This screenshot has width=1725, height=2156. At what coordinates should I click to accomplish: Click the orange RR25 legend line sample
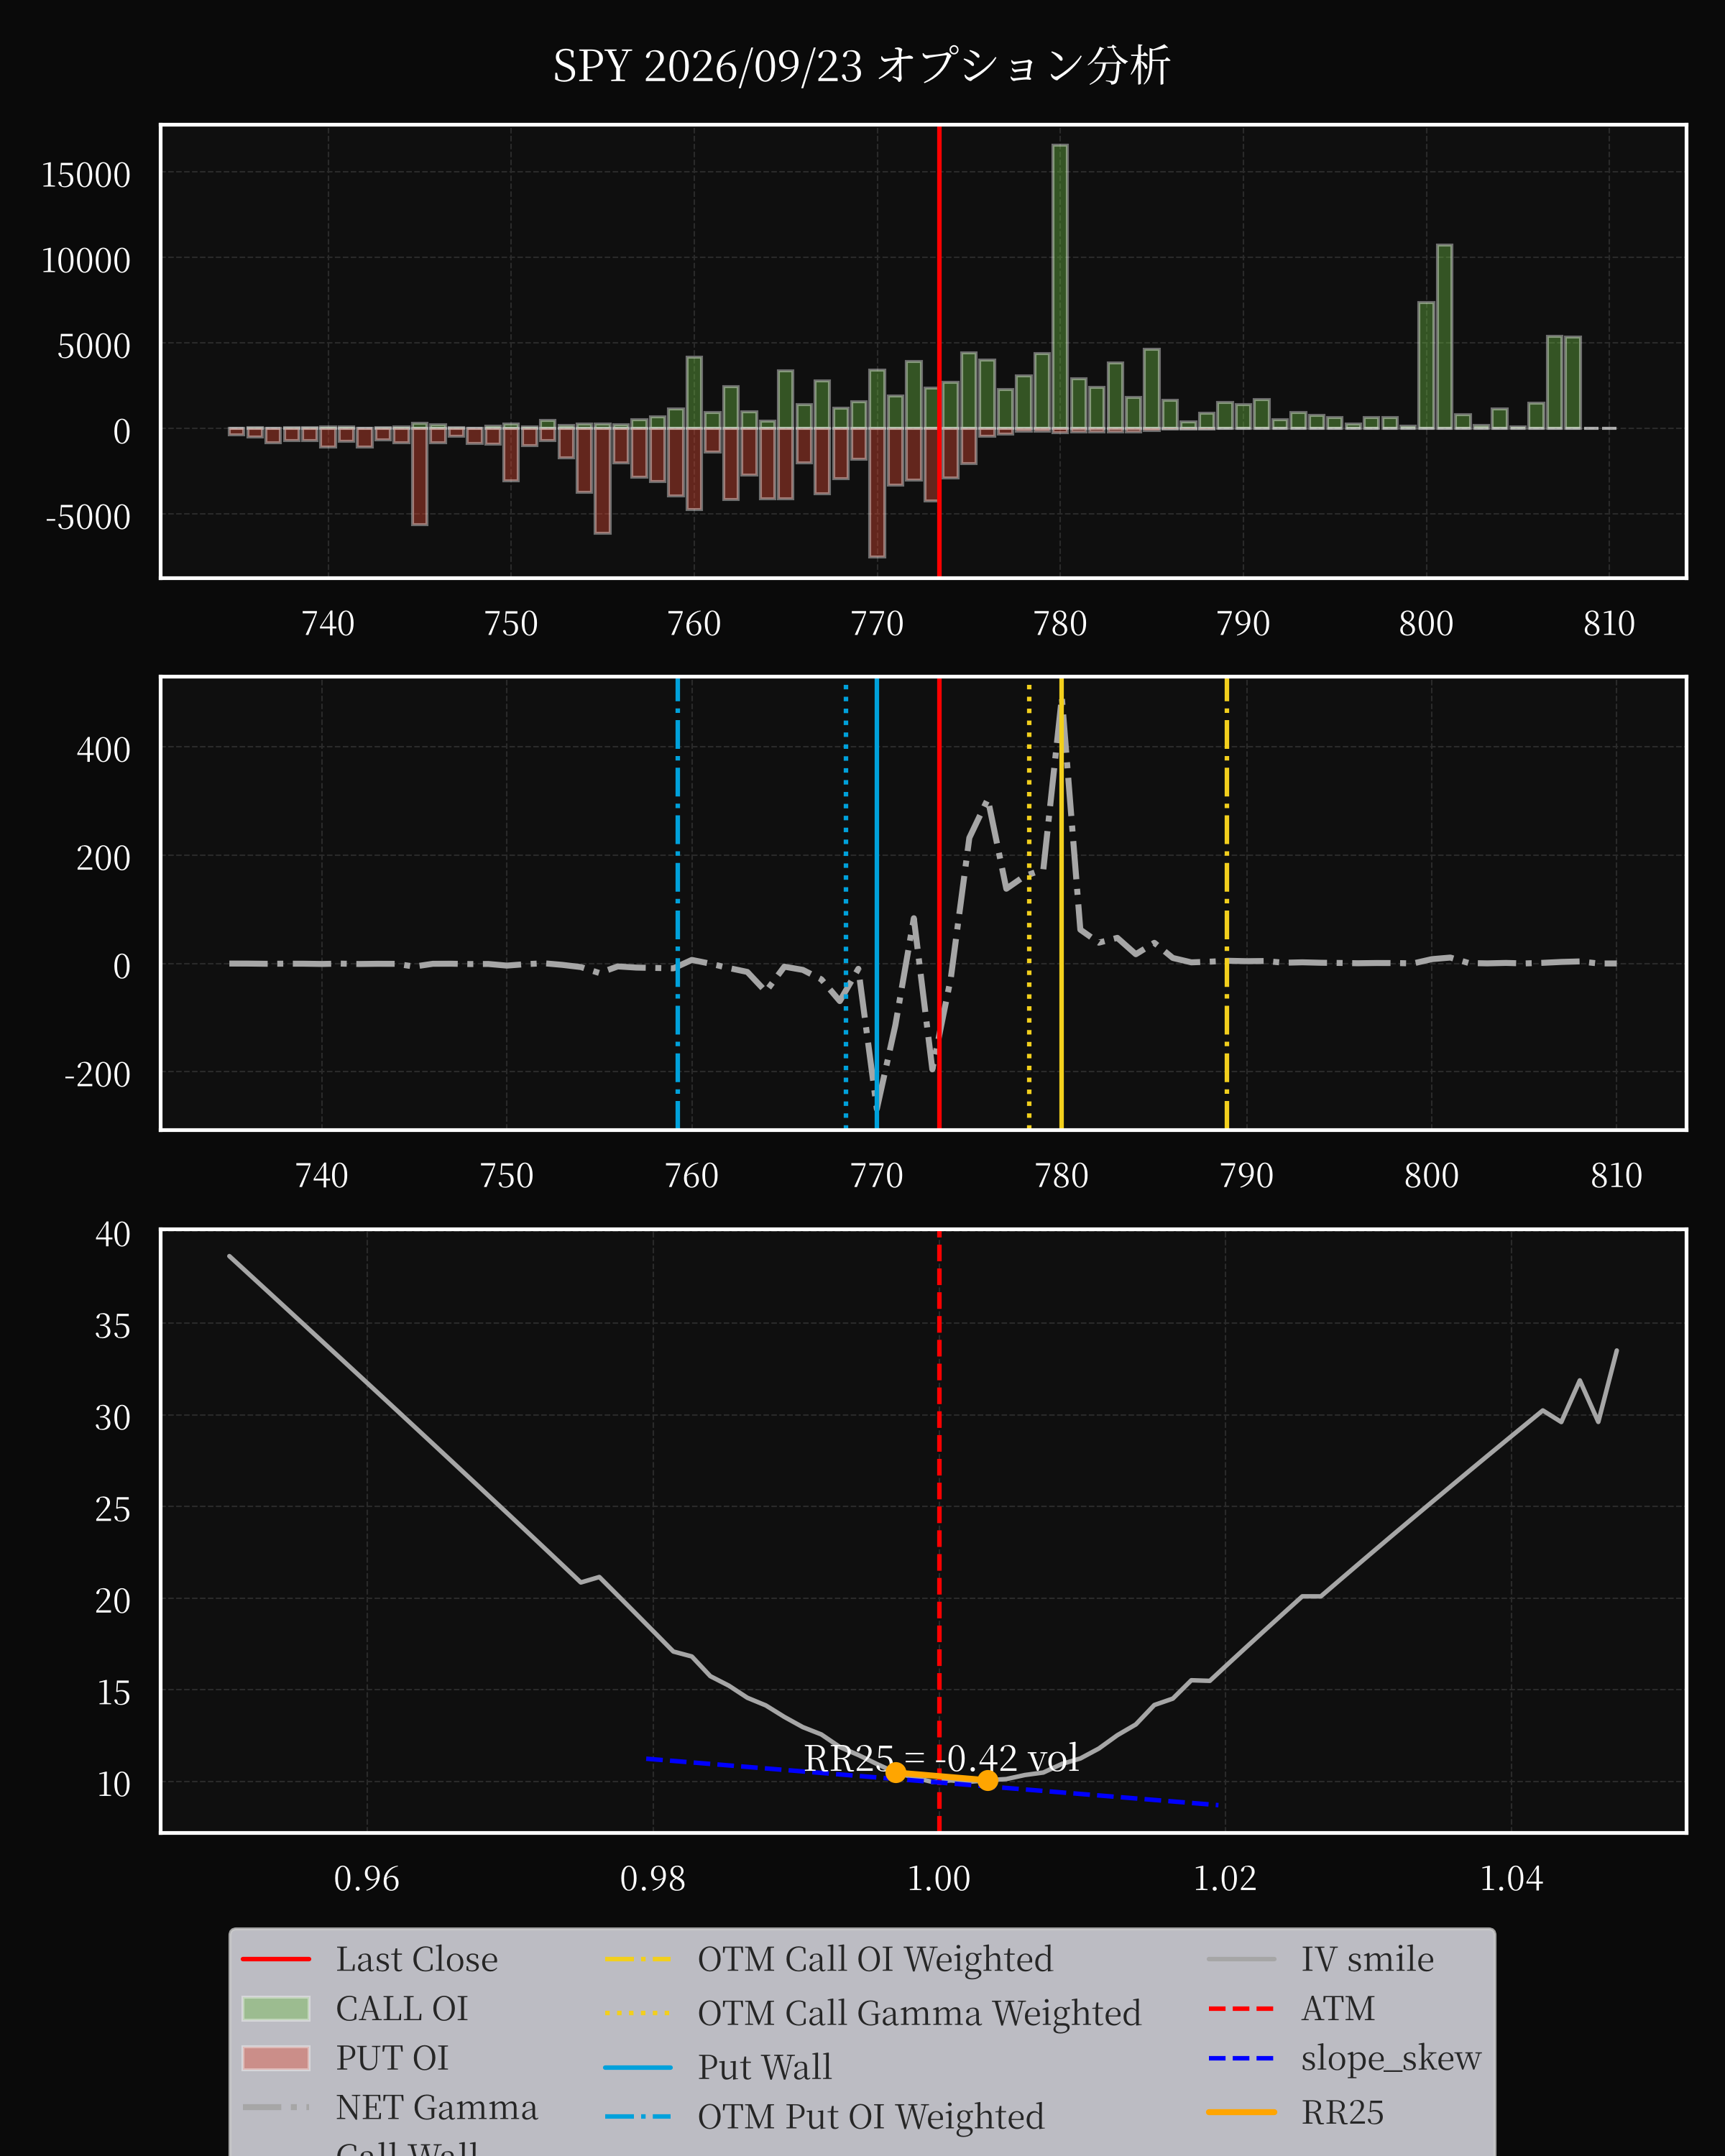pyautogui.click(x=1241, y=2112)
